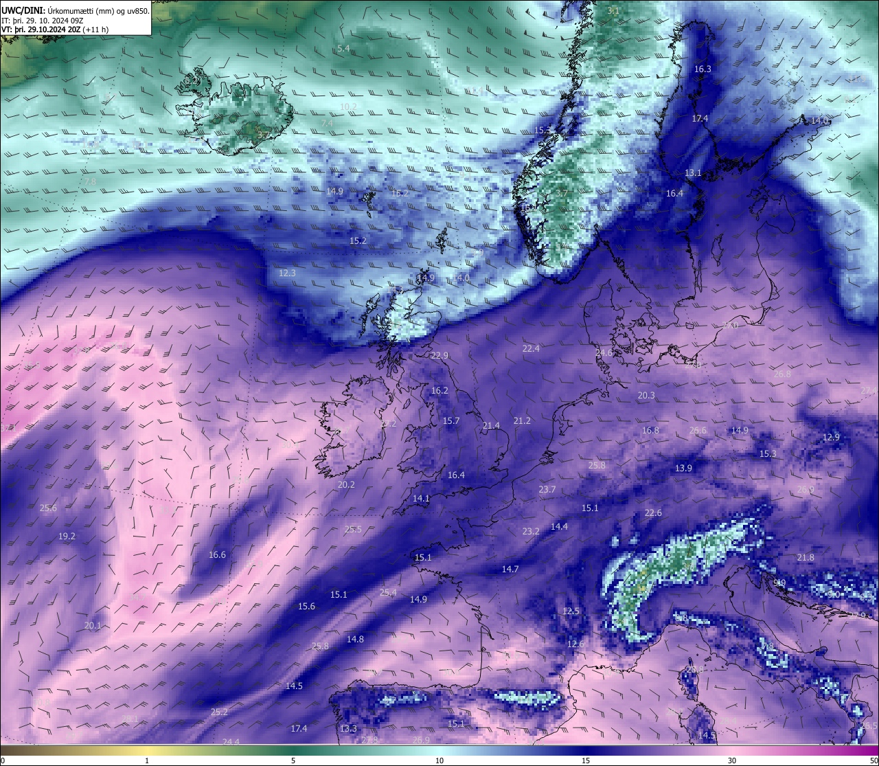Click the 21.4 value near East Anglia

(491, 426)
